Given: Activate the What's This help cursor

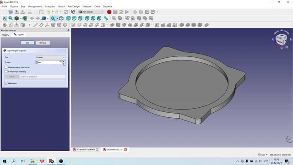Looking at the screenshot, I should 73,12.
